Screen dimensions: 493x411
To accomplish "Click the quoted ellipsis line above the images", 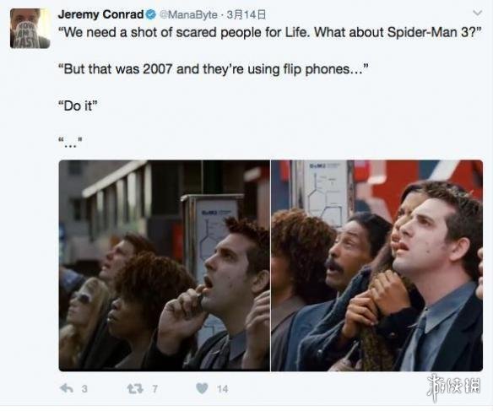I will coord(70,143).
